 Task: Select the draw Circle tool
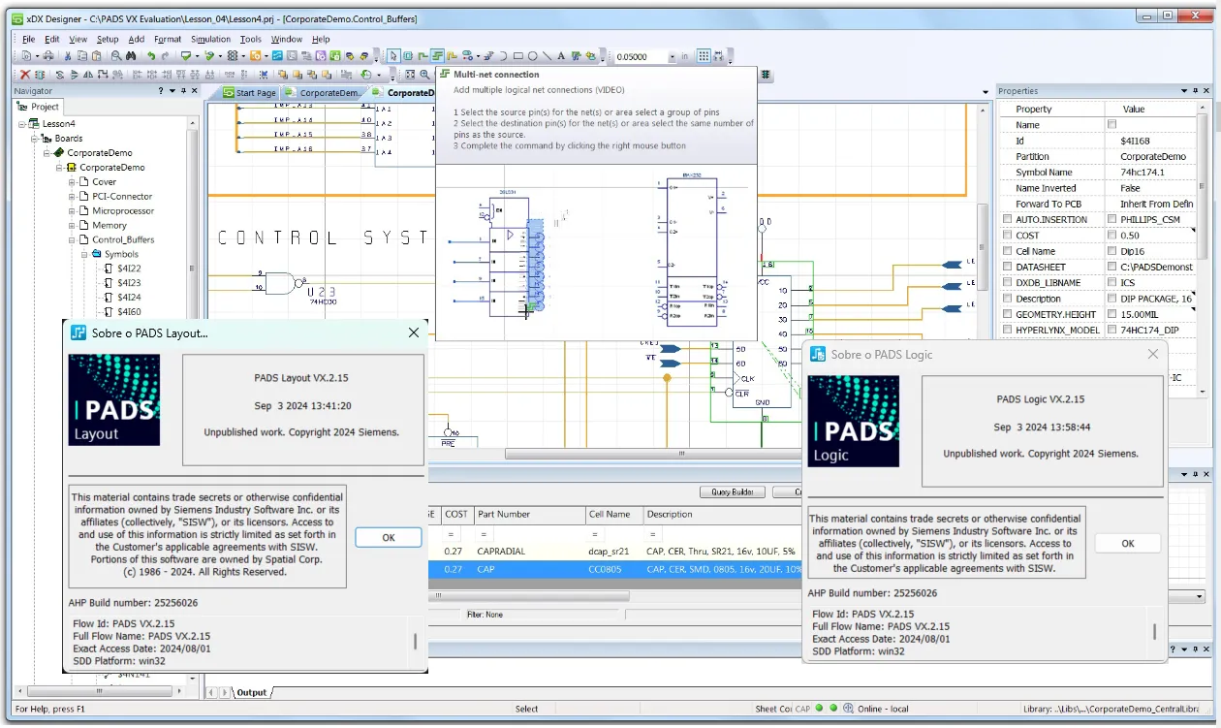(533, 56)
